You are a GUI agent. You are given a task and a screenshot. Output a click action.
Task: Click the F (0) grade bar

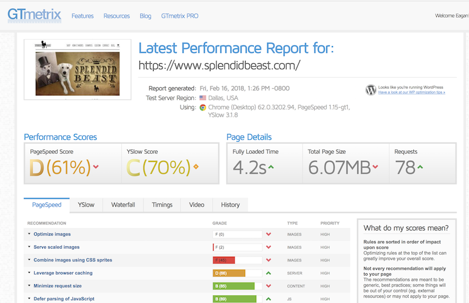pyautogui.click(x=237, y=235)
